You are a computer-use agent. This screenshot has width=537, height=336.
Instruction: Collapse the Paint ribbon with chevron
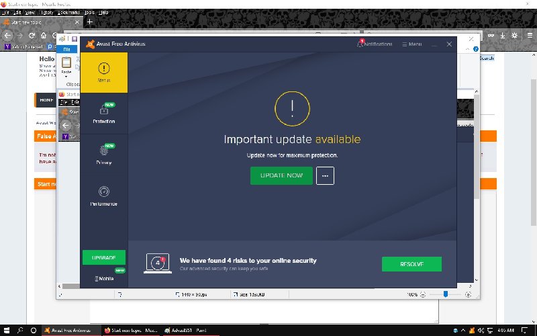[468, 49]
